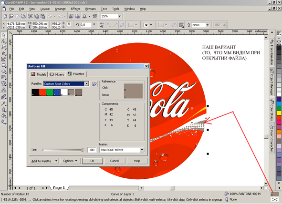Select the Smart Drawing tool
The height and width of the screenshot is (204, 282).
click(x=4, y=59)
